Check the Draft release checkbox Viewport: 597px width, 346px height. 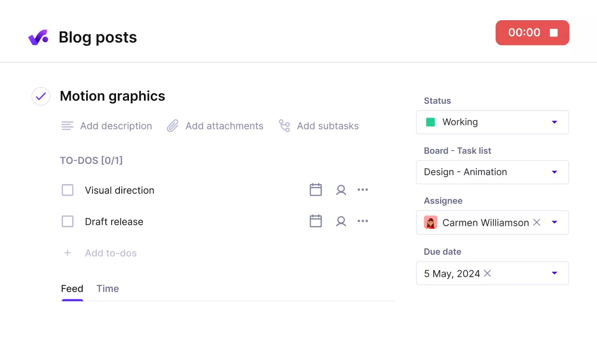(x=67, y=221)
